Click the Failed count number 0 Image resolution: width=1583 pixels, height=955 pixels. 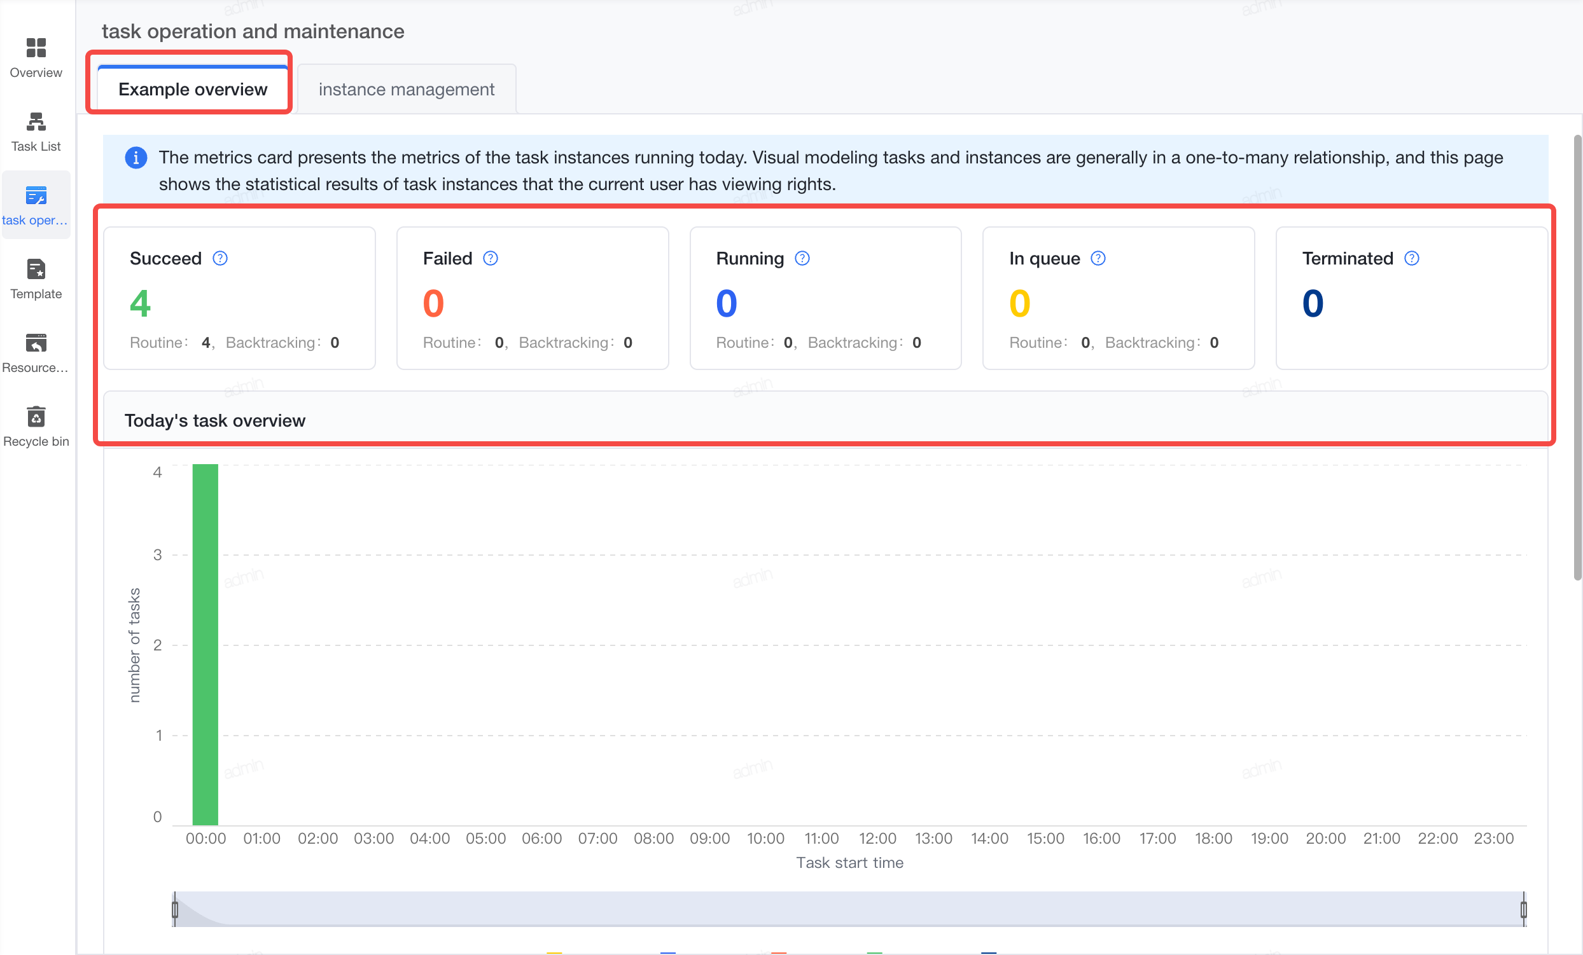click(x=434, y=303)
